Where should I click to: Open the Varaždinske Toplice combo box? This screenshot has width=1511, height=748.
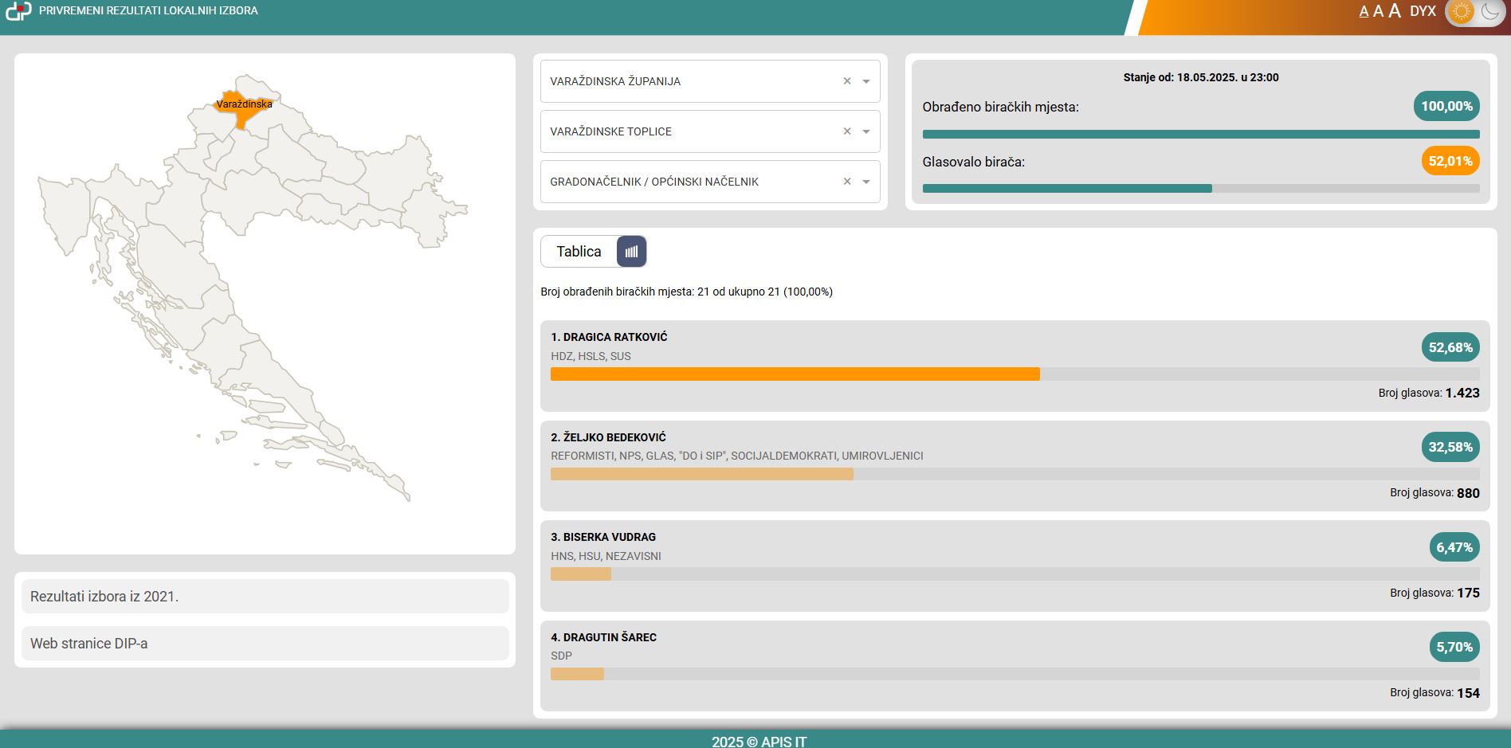point(710,131)
